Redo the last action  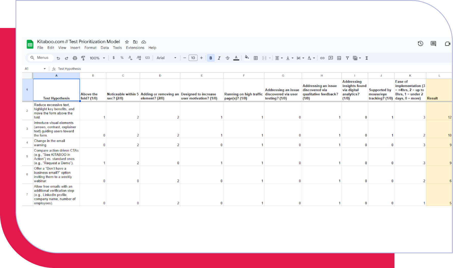coord(67,58)
